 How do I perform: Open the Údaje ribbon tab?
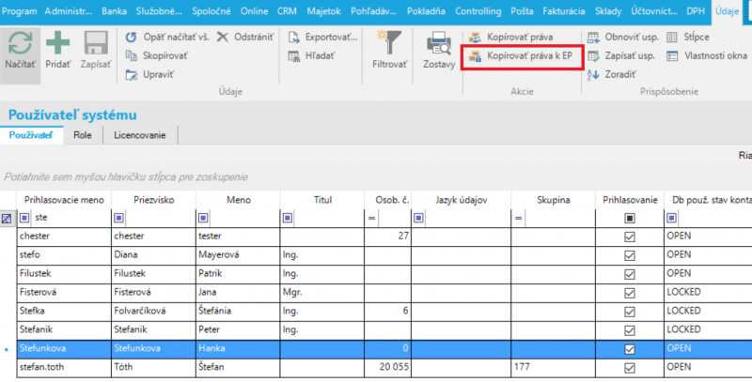[x=727, y=11]
